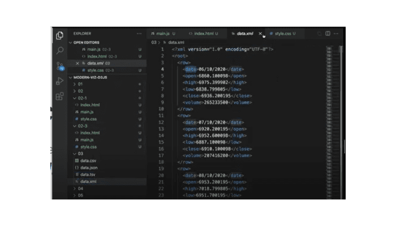396x226 pixels.
Task: Open the Explorer view icon
Action: 59,35
